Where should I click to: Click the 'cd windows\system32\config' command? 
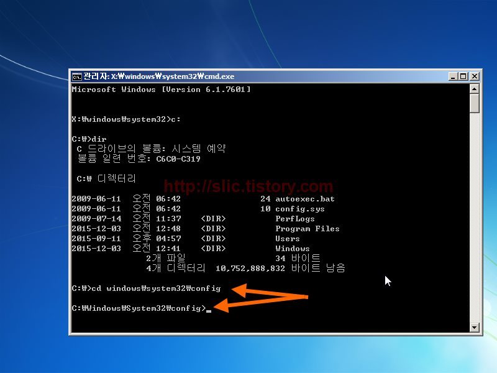pyautogui.click(x=156, y=288)
